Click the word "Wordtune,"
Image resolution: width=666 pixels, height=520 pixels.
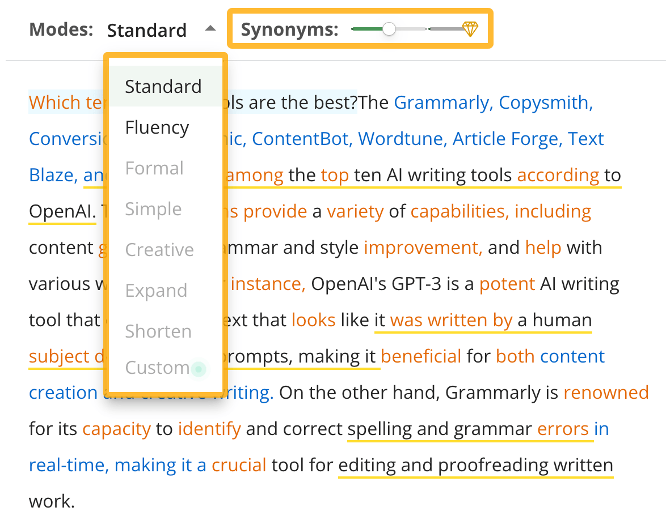tap(403, 139)
